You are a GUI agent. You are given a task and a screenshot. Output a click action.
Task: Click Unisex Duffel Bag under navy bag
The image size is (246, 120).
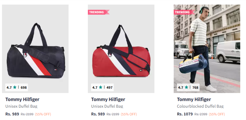(x=21, y=107)
